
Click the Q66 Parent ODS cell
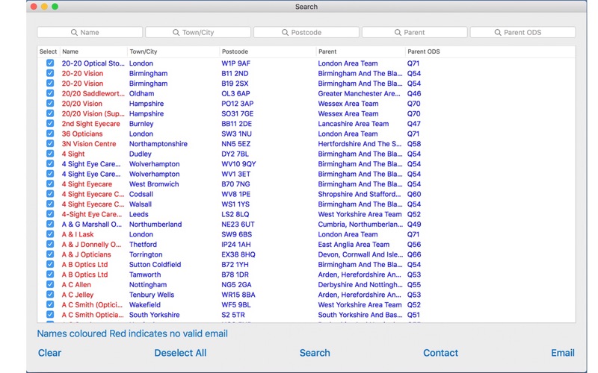(414, 254)
